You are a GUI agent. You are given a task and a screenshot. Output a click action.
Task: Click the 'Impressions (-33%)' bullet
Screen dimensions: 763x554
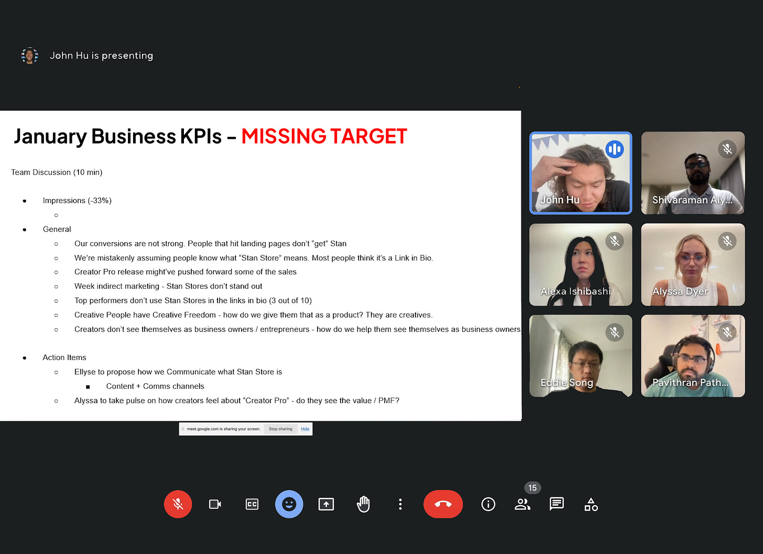click(77, 200)
